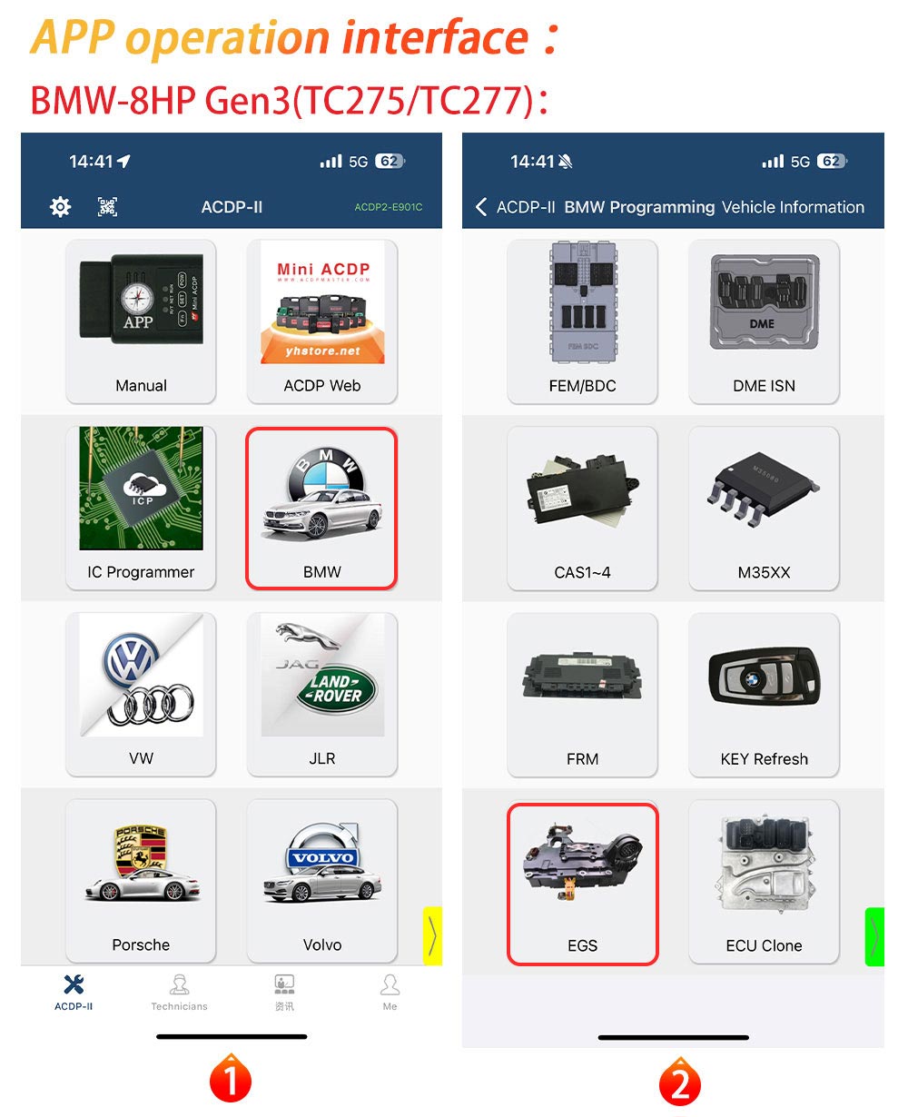908x1117 pixels.
Task: Open the IC Programmer tile
Action: pos(141,508)
